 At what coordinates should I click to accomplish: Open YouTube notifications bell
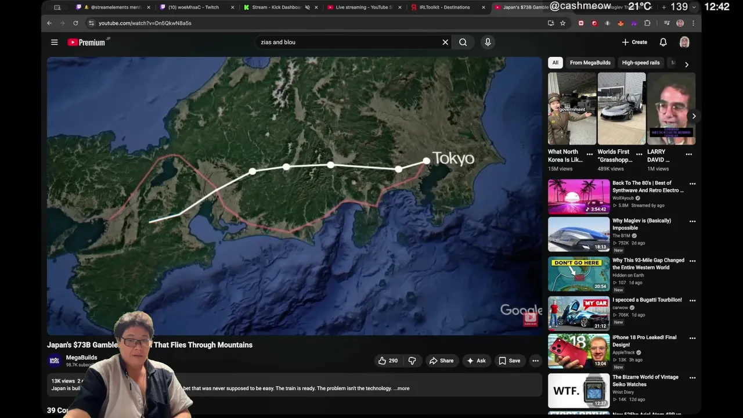tap(663, 42)
